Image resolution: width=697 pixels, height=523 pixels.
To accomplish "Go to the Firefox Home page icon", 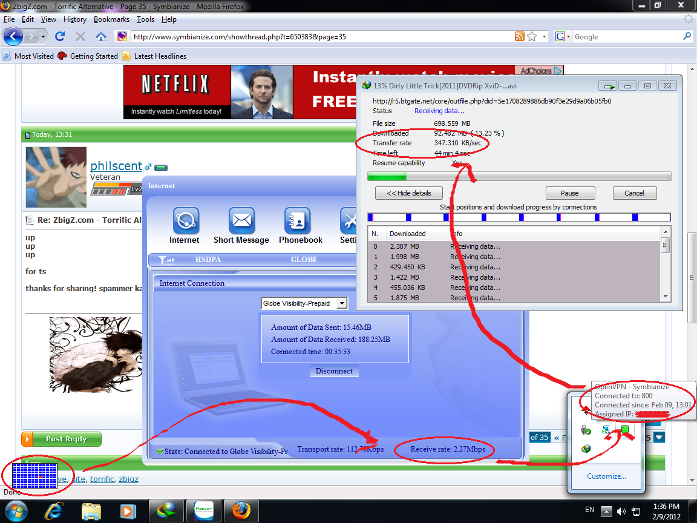I will 101,36.
